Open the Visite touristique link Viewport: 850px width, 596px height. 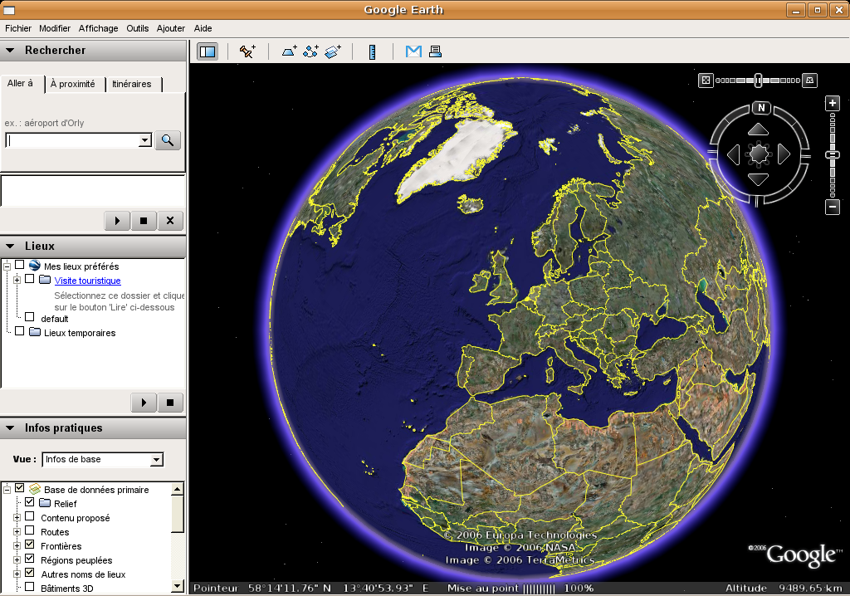87,281
